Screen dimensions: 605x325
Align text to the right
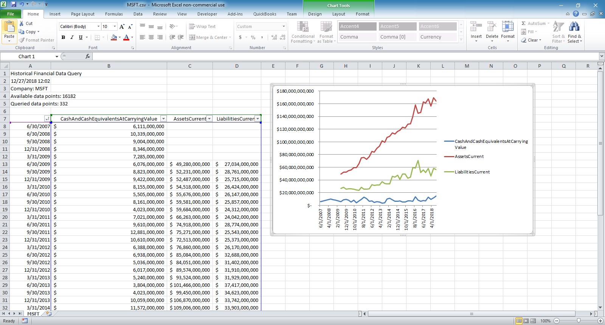(160, 37)
